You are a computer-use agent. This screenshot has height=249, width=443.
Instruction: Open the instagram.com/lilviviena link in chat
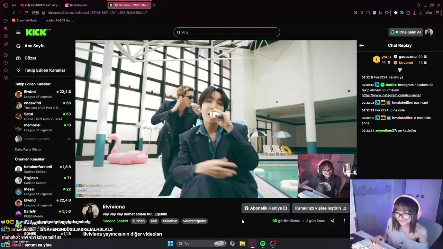(x=391, y=95)
